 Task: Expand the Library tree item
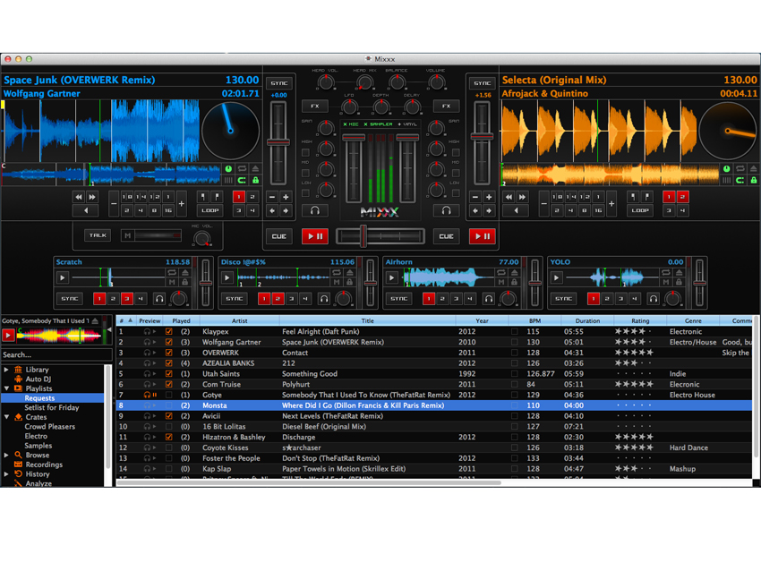click(x=6, y=370)
